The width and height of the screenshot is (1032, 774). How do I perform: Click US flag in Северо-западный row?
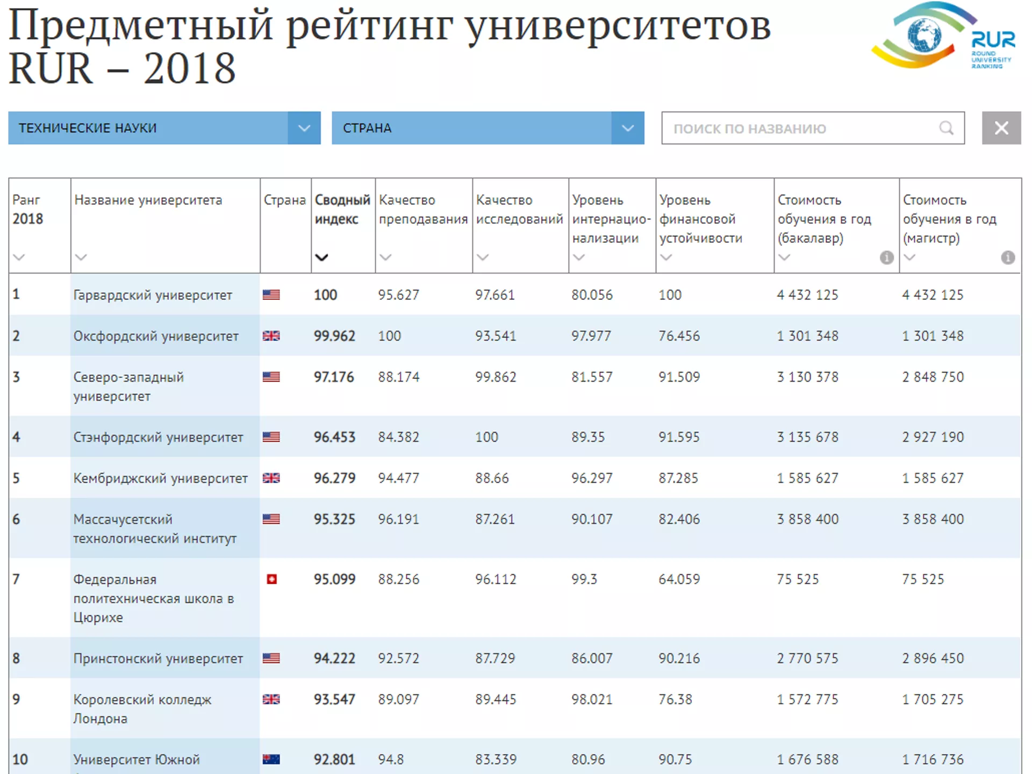point(271,377)
